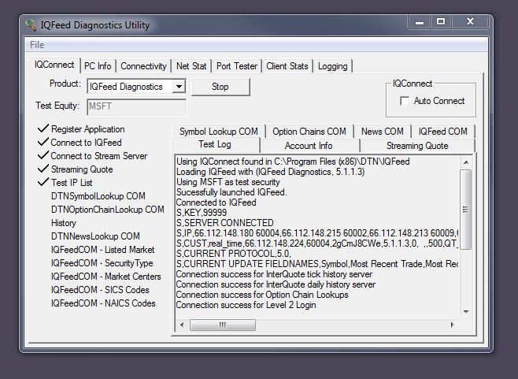The image size is (518, 379).
Task: Click the Streaming Quote checkmark in test list
Action: coord(43,169)
